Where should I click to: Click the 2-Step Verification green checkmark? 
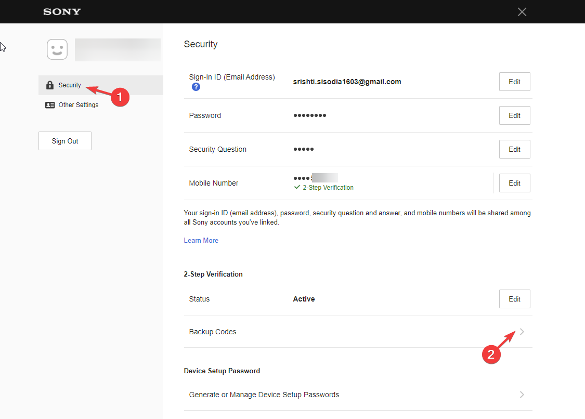(297, 187)
